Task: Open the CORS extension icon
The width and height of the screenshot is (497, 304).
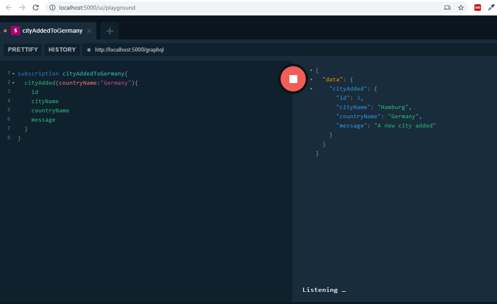Action: tap(478, 8)
